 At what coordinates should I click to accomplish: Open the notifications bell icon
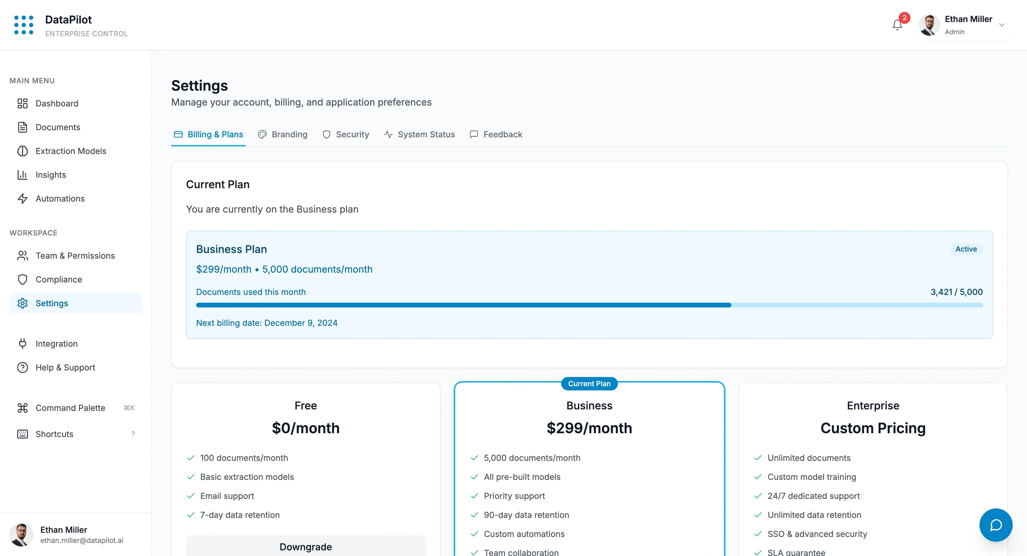point(897,25)
